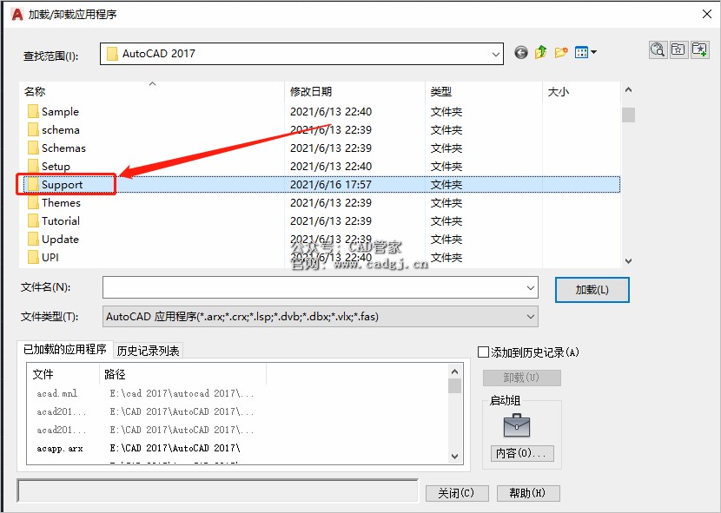Click the search the web icon

[x=658, y=49]
